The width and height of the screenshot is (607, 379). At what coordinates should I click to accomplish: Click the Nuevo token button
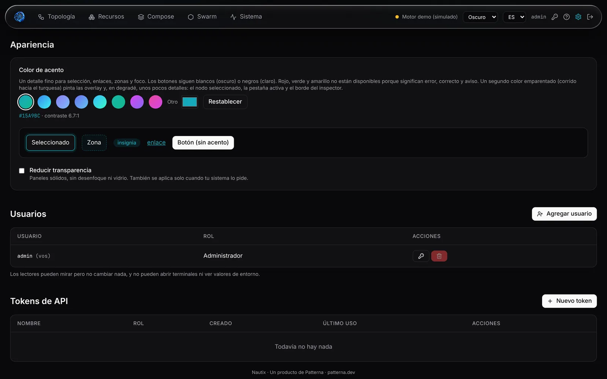(569, 301)
